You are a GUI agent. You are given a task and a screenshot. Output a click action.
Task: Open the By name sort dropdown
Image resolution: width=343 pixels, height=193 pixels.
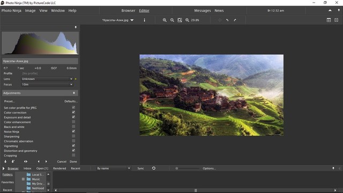pyautogui.click(x=114, y=168)
